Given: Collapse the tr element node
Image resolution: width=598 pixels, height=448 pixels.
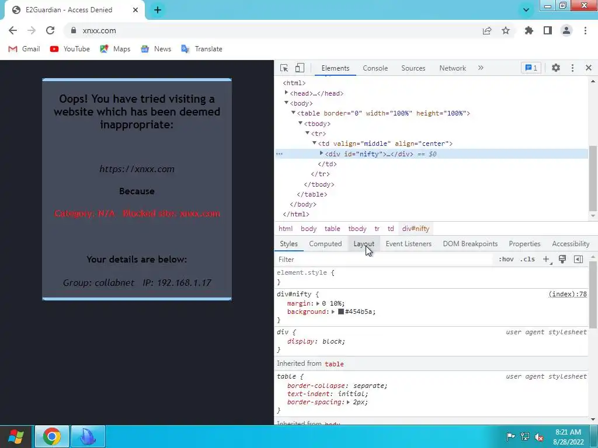Looking at the screenshot, I should (x=307, y=133).
